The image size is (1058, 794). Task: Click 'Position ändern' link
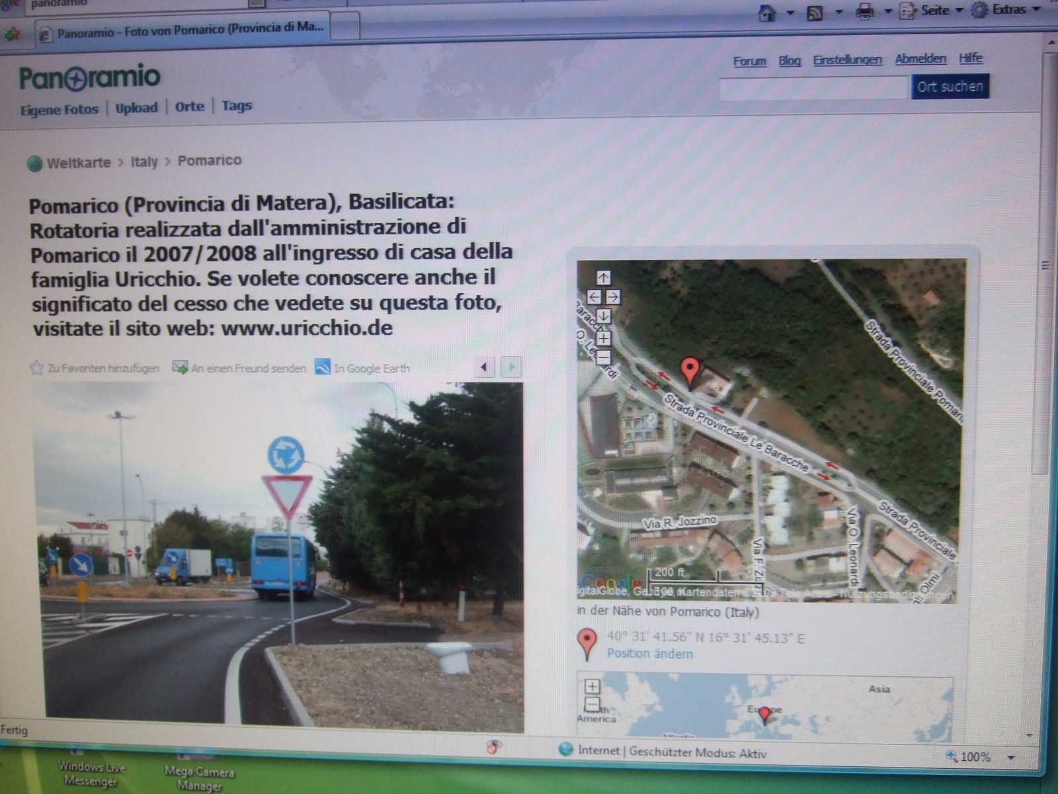(650, 654)
